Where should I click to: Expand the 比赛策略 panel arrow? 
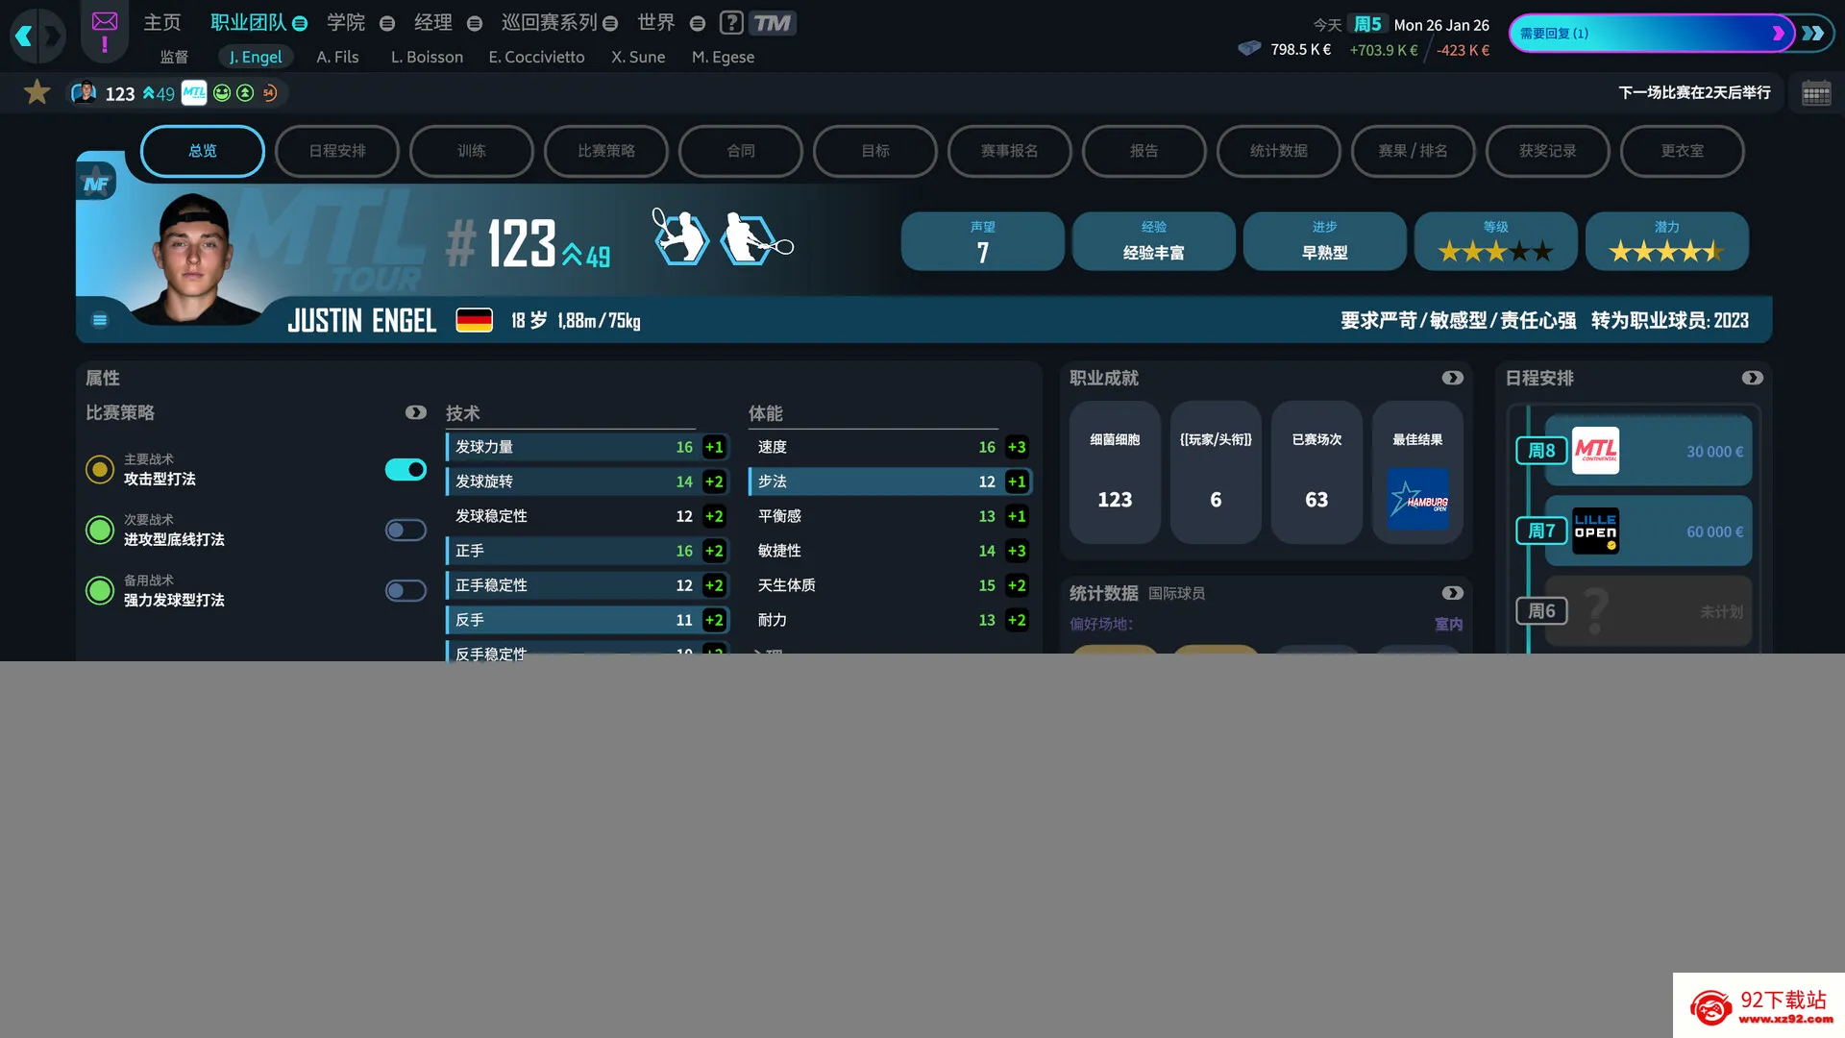(x=415, y=412)
